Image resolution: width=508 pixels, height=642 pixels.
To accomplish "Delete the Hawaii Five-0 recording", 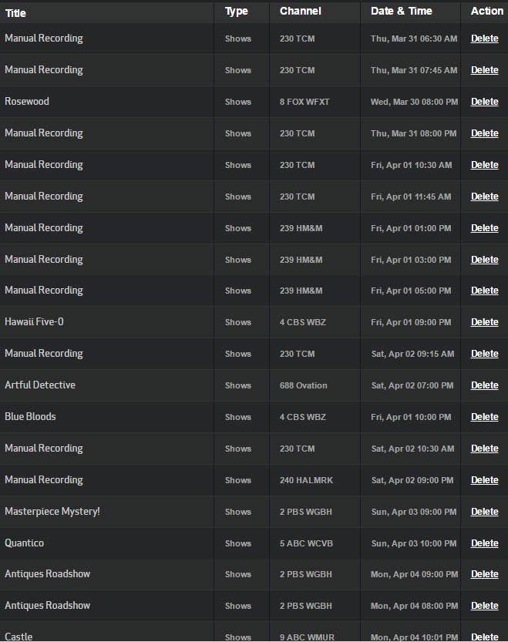I will (x=484, y=322).
